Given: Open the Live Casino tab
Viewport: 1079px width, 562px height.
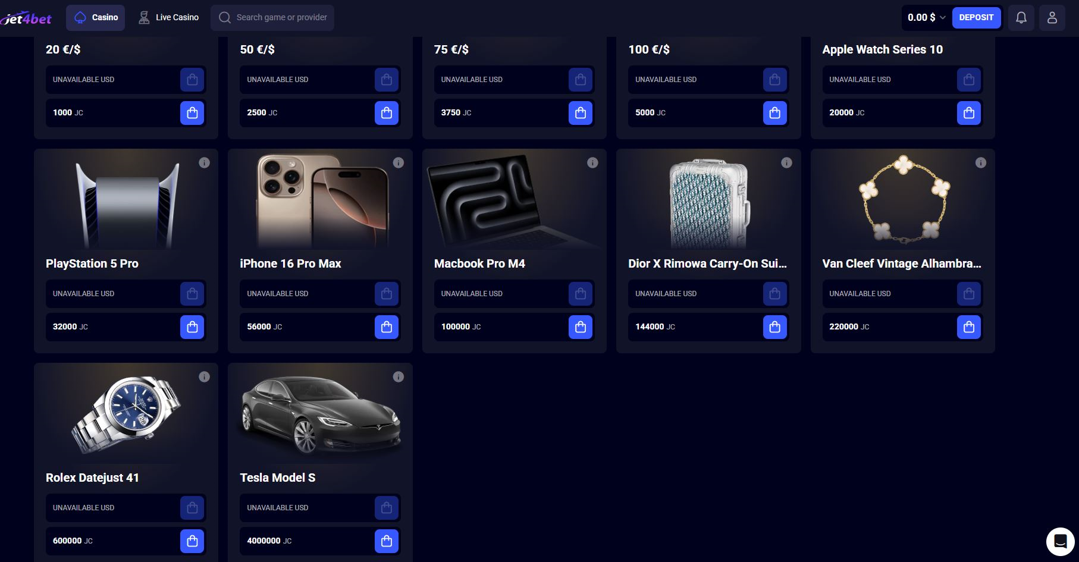Looking at the screenshot, I should pos(168,18).
